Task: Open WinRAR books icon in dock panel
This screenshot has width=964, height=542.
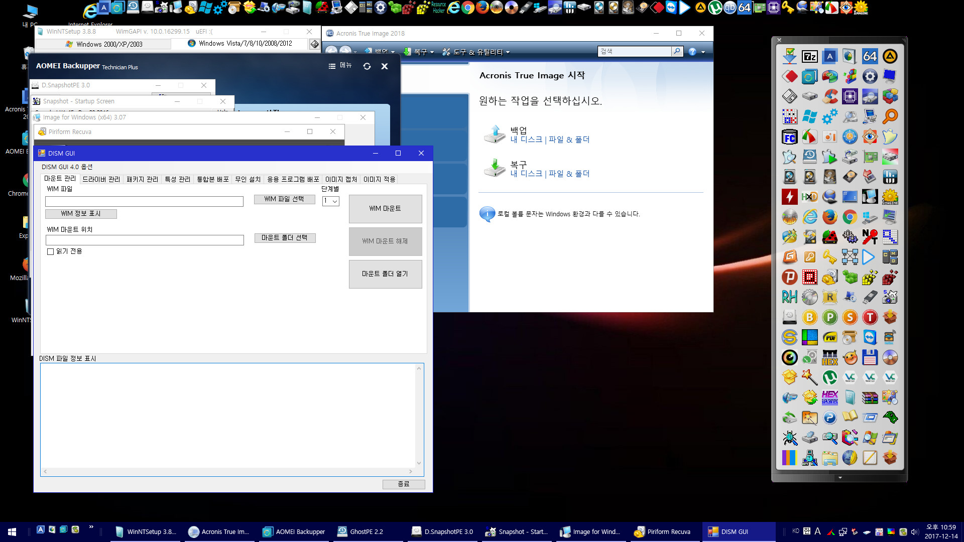Action: [870, 397]
